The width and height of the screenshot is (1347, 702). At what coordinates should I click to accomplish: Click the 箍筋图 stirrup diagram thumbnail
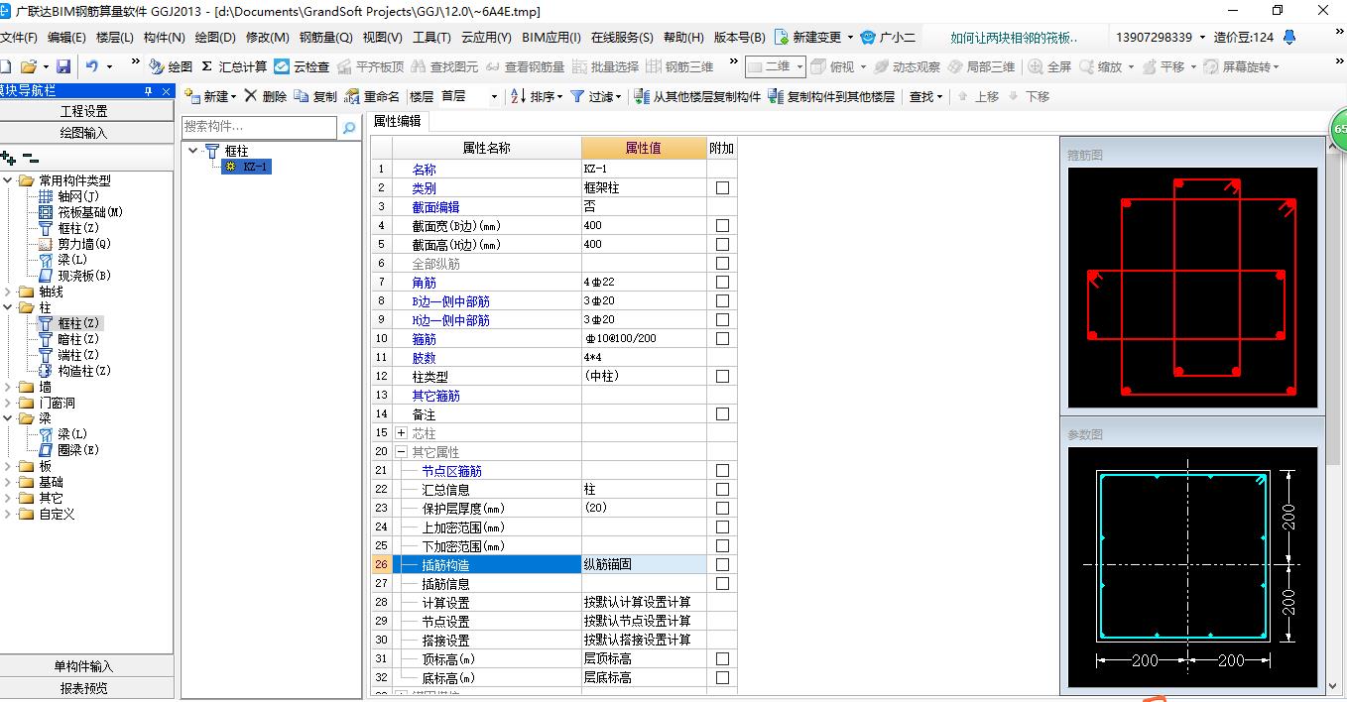point(1192,288)
